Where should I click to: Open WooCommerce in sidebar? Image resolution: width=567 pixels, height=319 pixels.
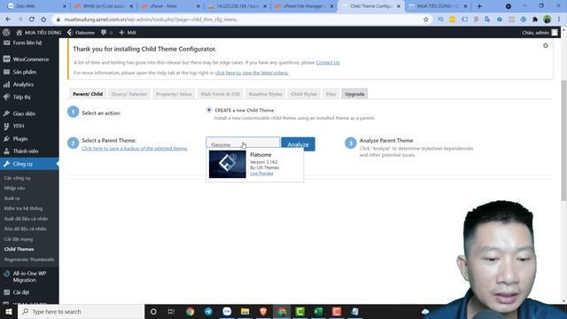coord(29,59)
